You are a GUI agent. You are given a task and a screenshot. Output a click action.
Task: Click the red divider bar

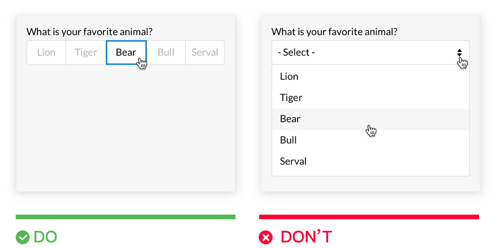coord(369,217)
